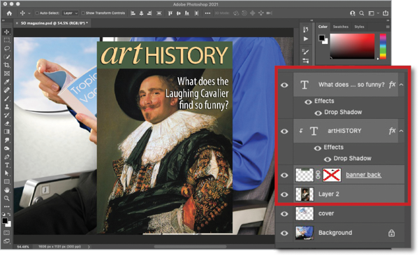This screenshot has width=419, height=256.
Task: Collapse effects list of artHISTORY layer
Action: [401, 131]
